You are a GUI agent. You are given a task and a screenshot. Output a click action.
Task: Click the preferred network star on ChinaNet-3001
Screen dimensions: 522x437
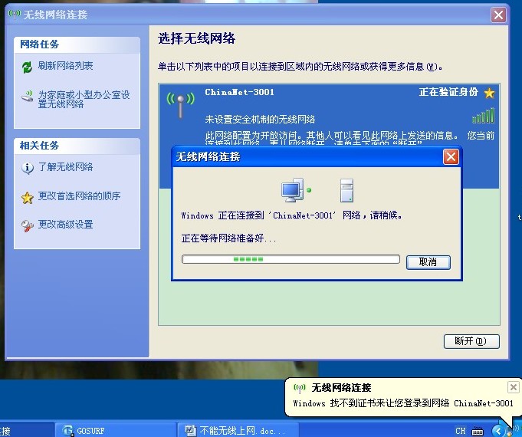pyautogui.click(x=489, y=93)
